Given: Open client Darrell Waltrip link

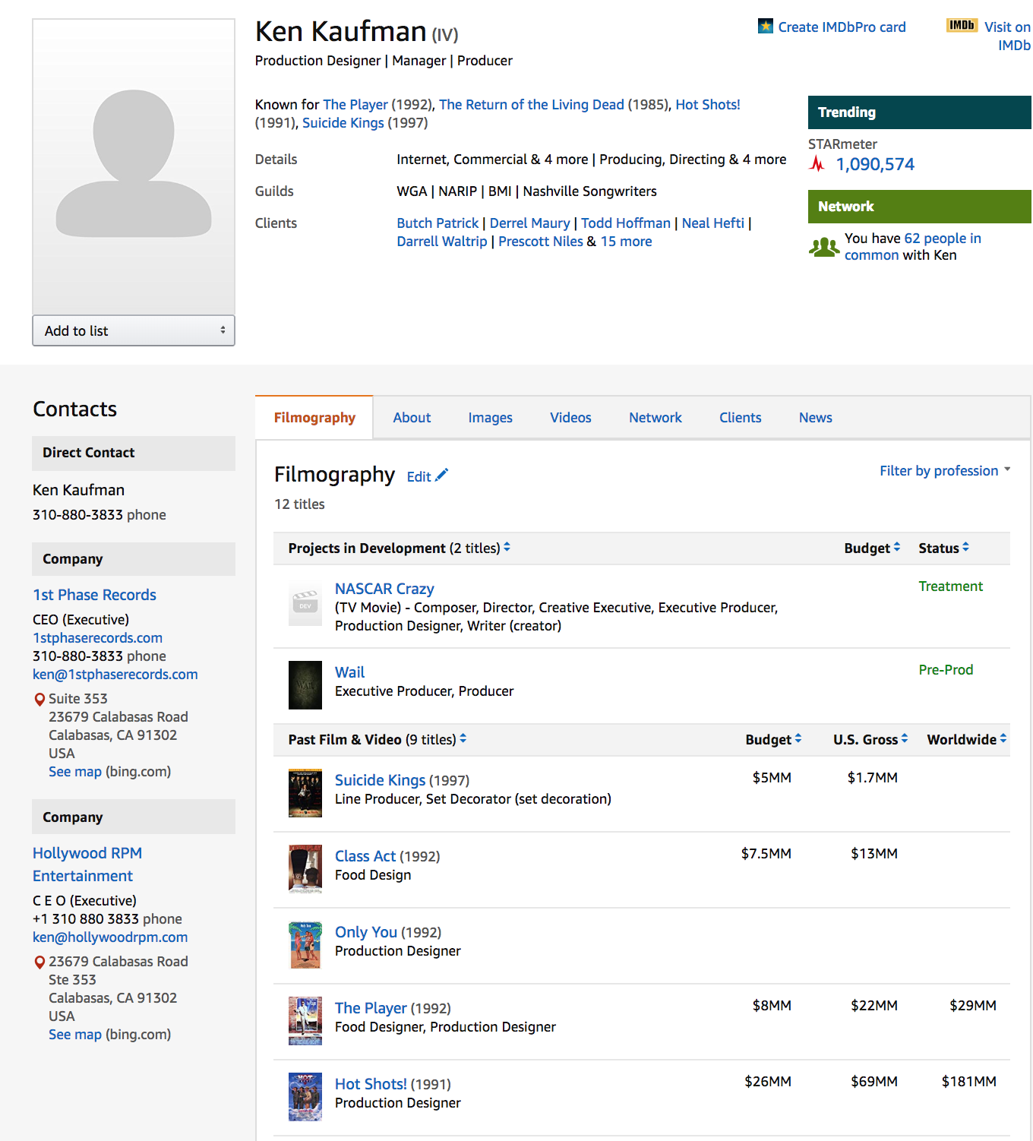Looking at the screenshot, I should click(x=441, y=241).
